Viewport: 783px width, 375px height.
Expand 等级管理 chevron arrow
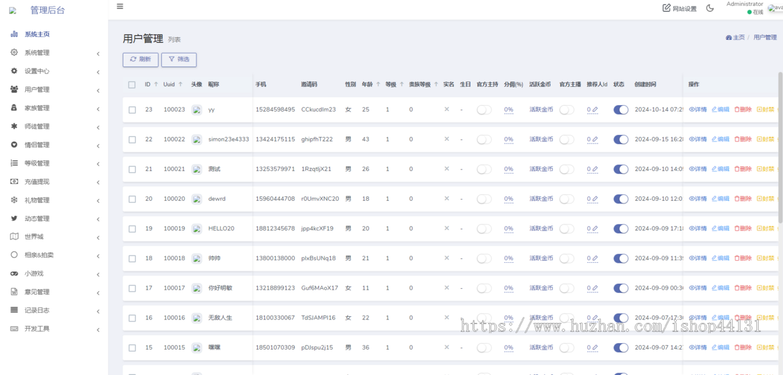click(98, 164)
